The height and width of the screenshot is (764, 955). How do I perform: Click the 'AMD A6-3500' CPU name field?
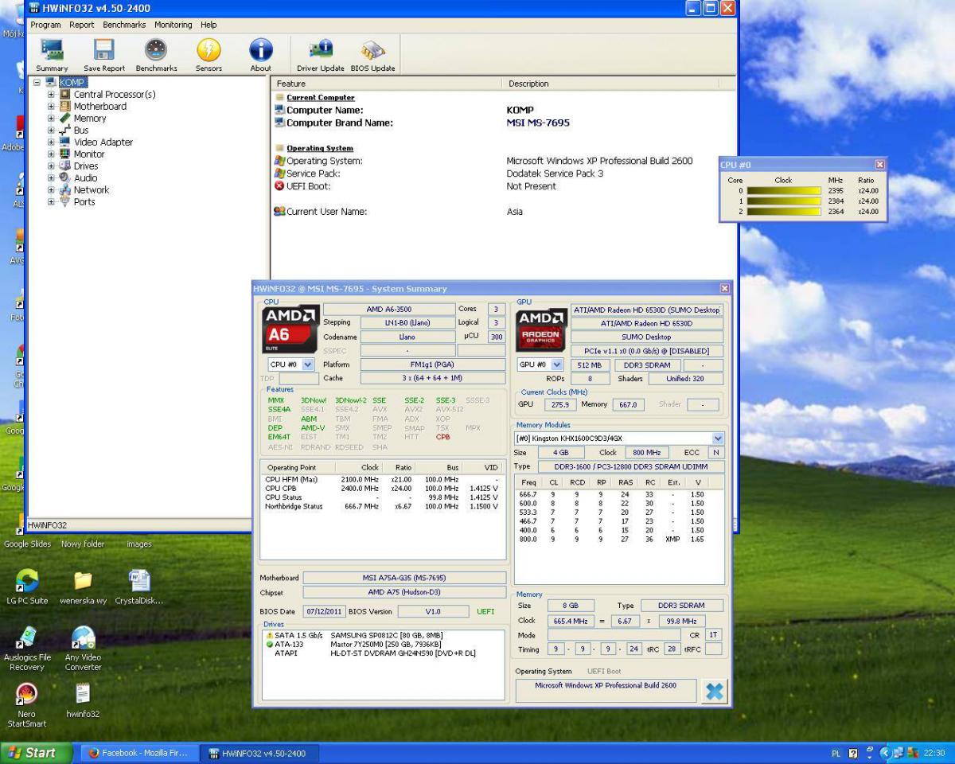388,309
